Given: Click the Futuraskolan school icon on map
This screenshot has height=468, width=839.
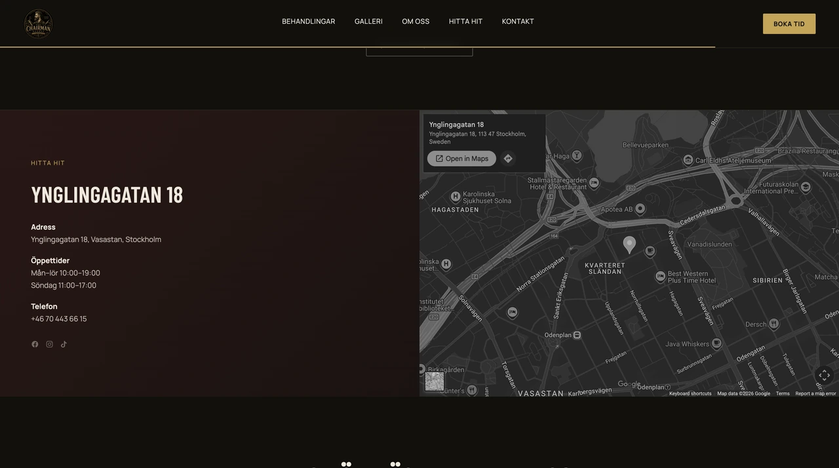Looking at the screenshot, I should pyautogui.click(x=806, y=187).
